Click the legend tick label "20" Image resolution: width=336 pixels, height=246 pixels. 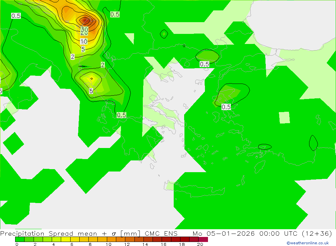(x=200, y=244)
